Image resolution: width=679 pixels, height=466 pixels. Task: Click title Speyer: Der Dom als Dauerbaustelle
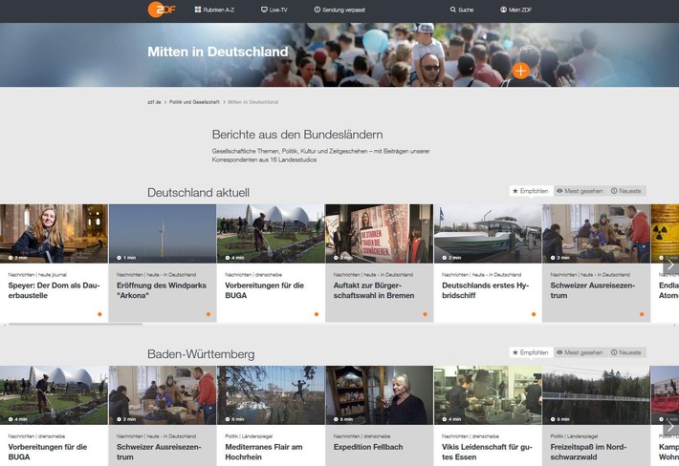pos(54,290)
